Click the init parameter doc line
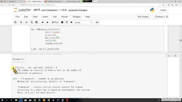The height and width of the screenshot is (102, 182). pyautogui.click(x=38, y=79)
